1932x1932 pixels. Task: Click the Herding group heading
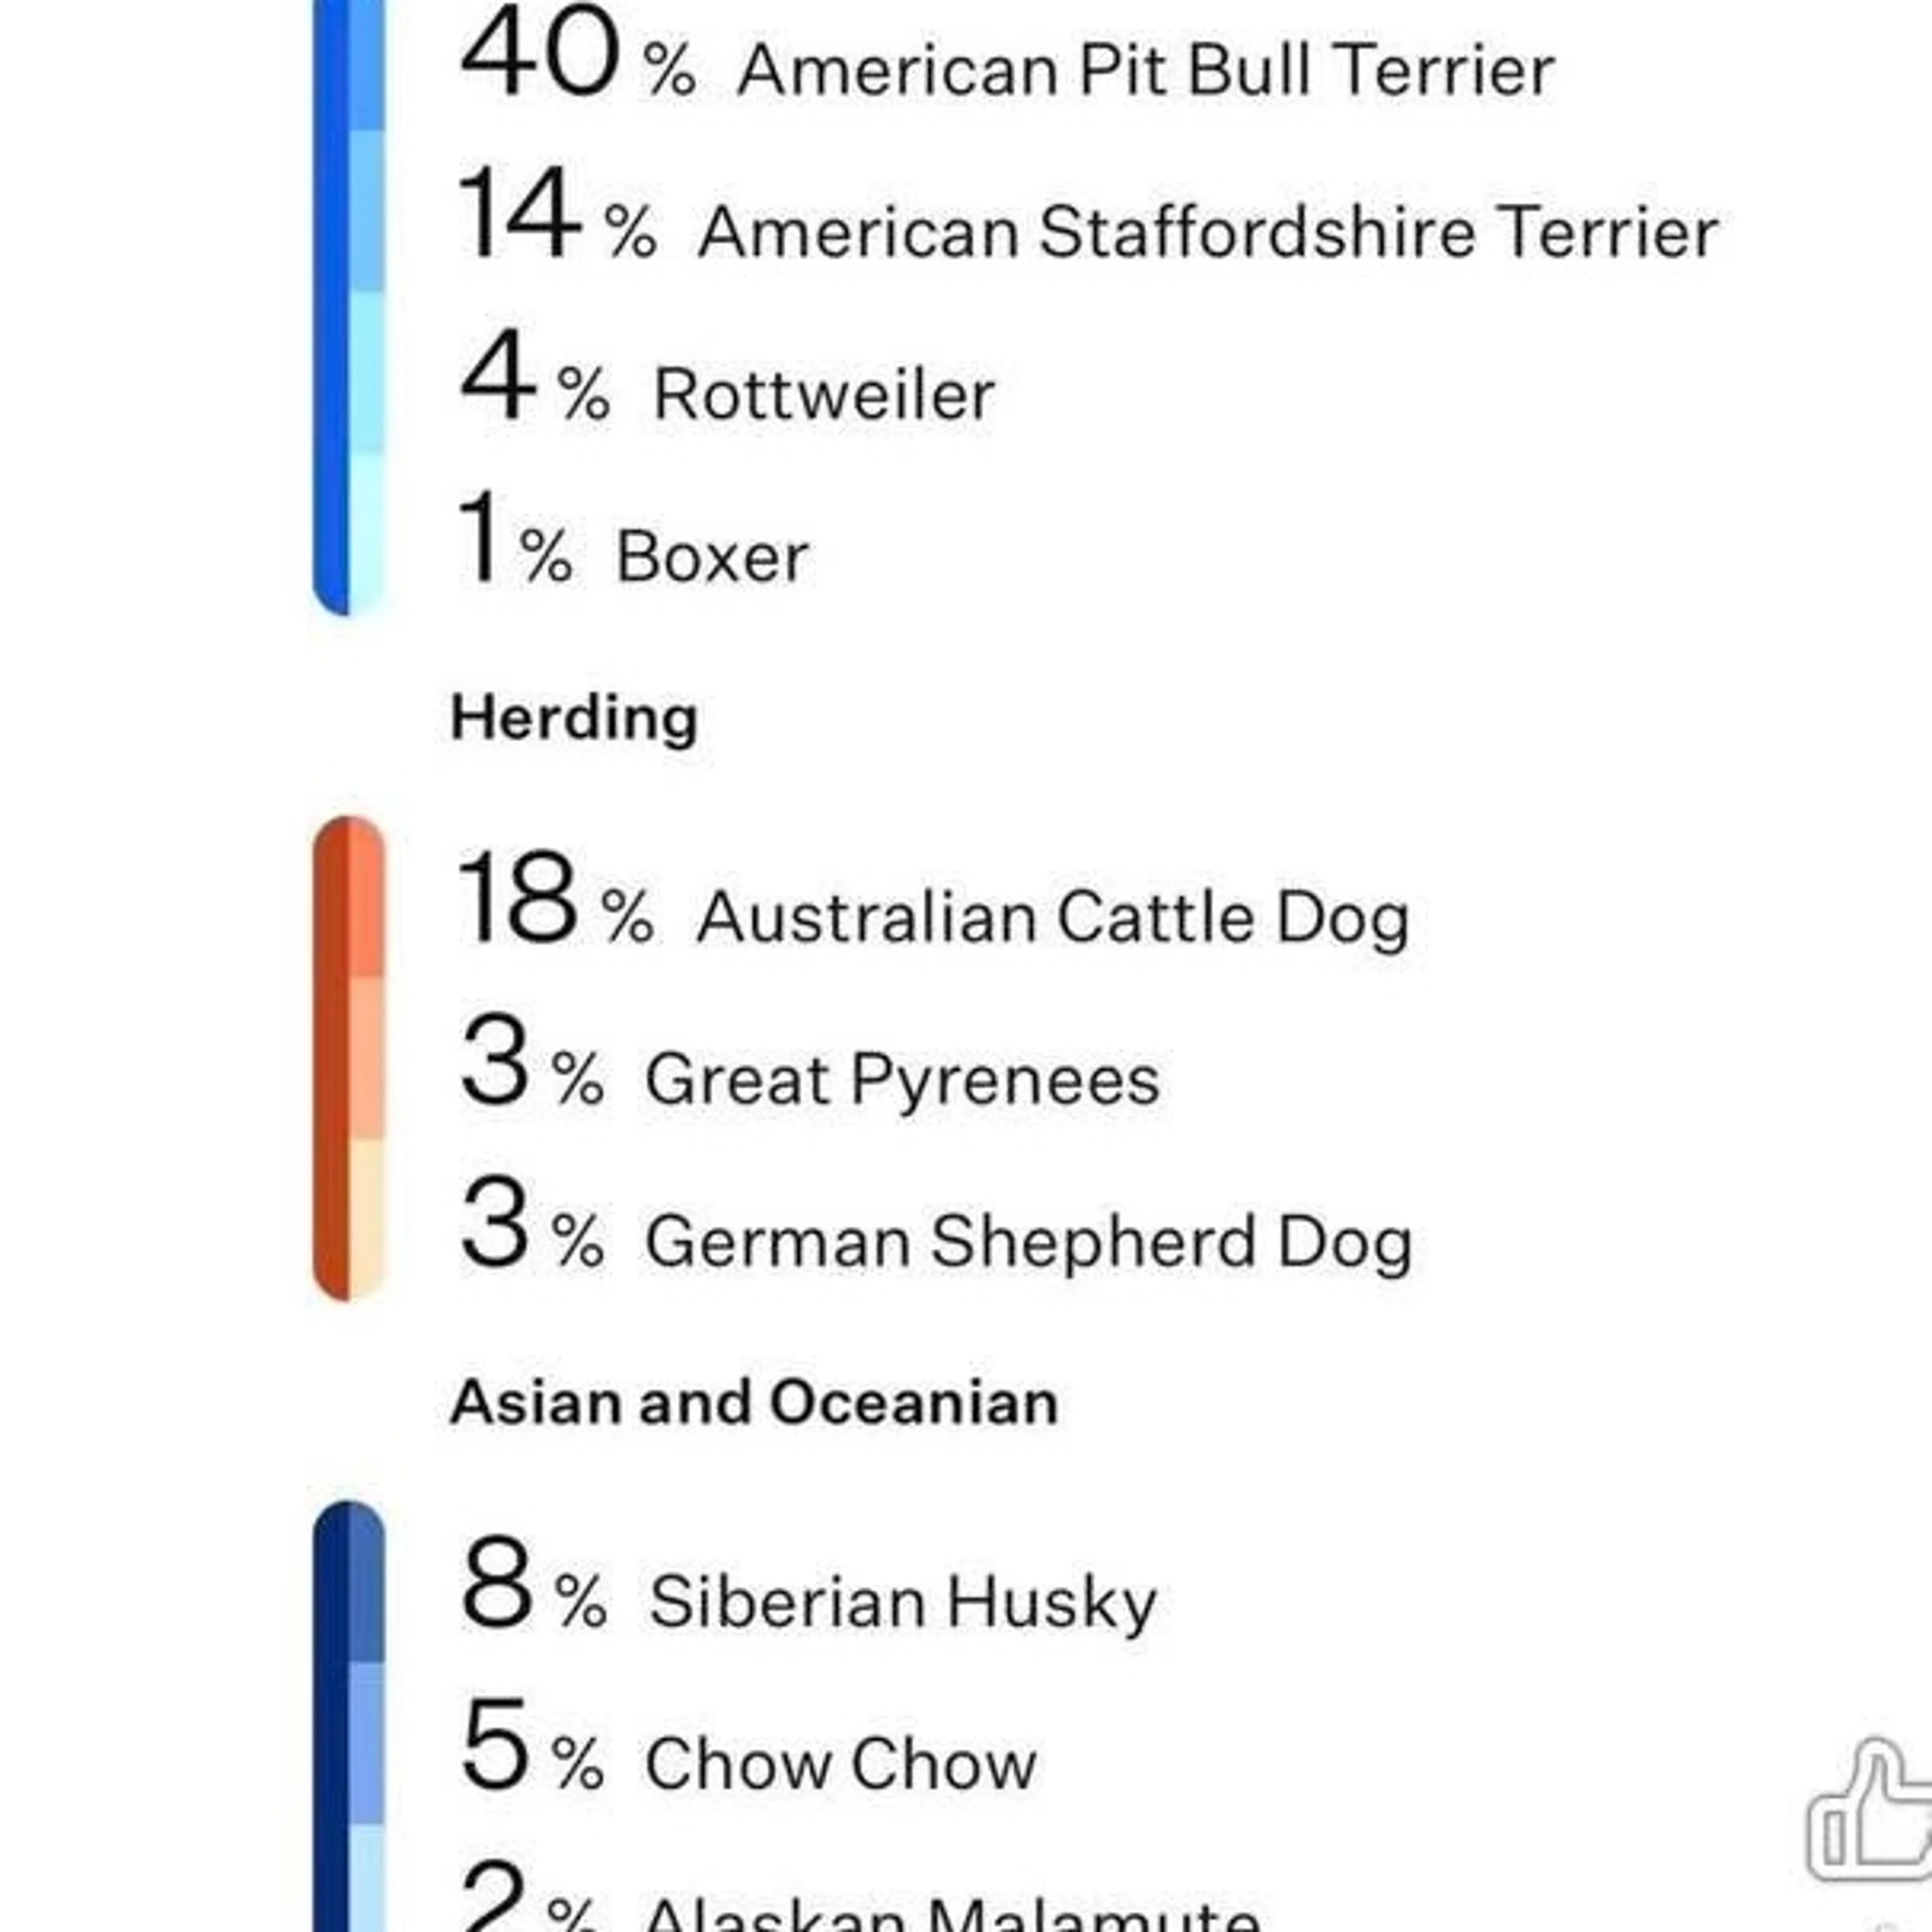click(574, 718)
